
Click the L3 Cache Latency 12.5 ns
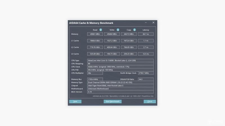(x=146, y=54)
